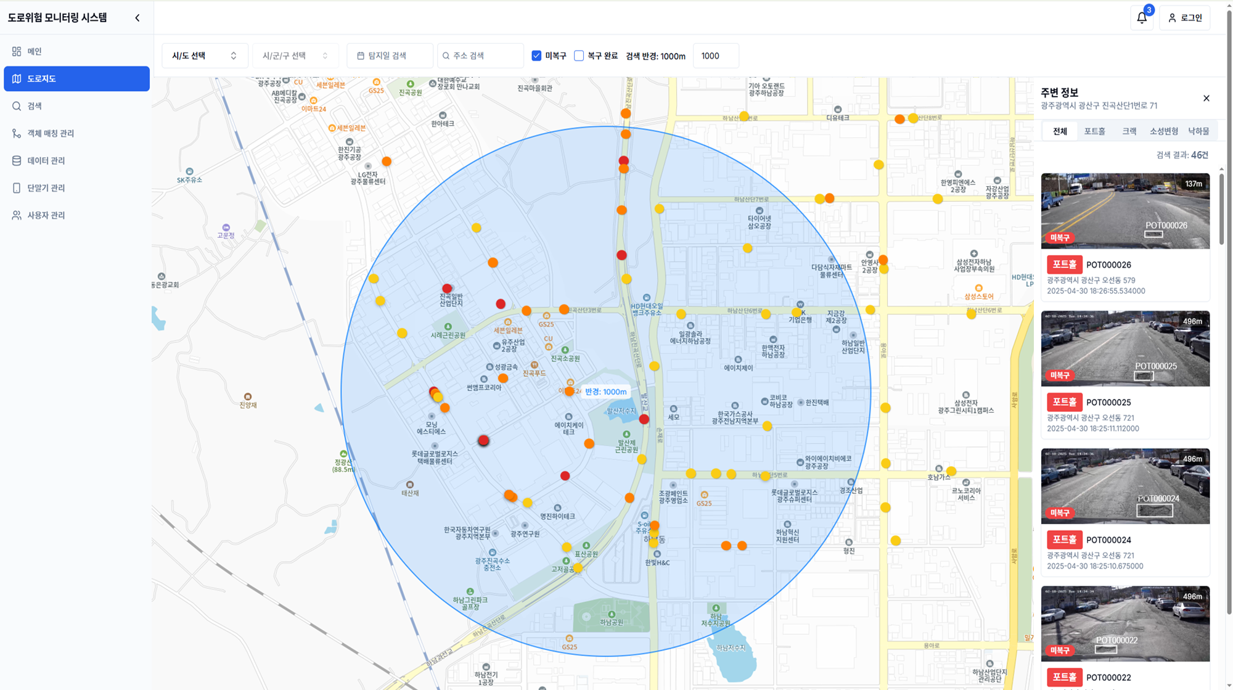Screen dimensions: 1233x690
Task: Click the 로그인 button
Action: 1185,18
